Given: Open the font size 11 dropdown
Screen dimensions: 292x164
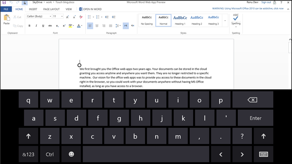Looking at the screenshot, I should 58,16.
